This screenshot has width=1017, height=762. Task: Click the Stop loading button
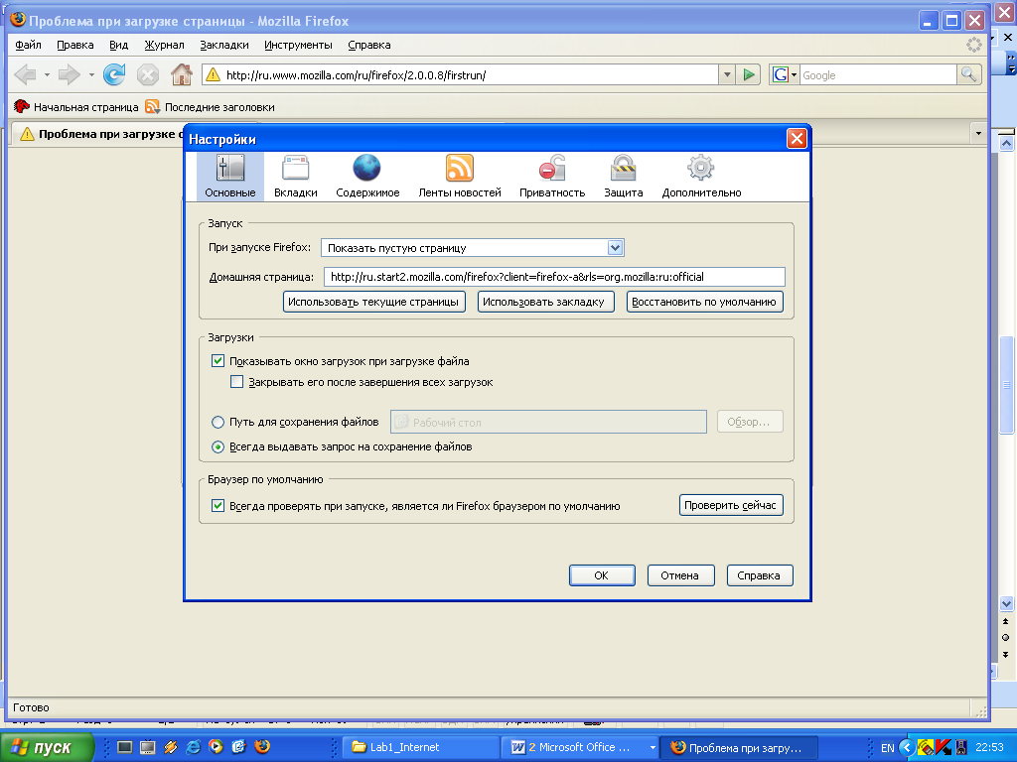tap(148, 74)
